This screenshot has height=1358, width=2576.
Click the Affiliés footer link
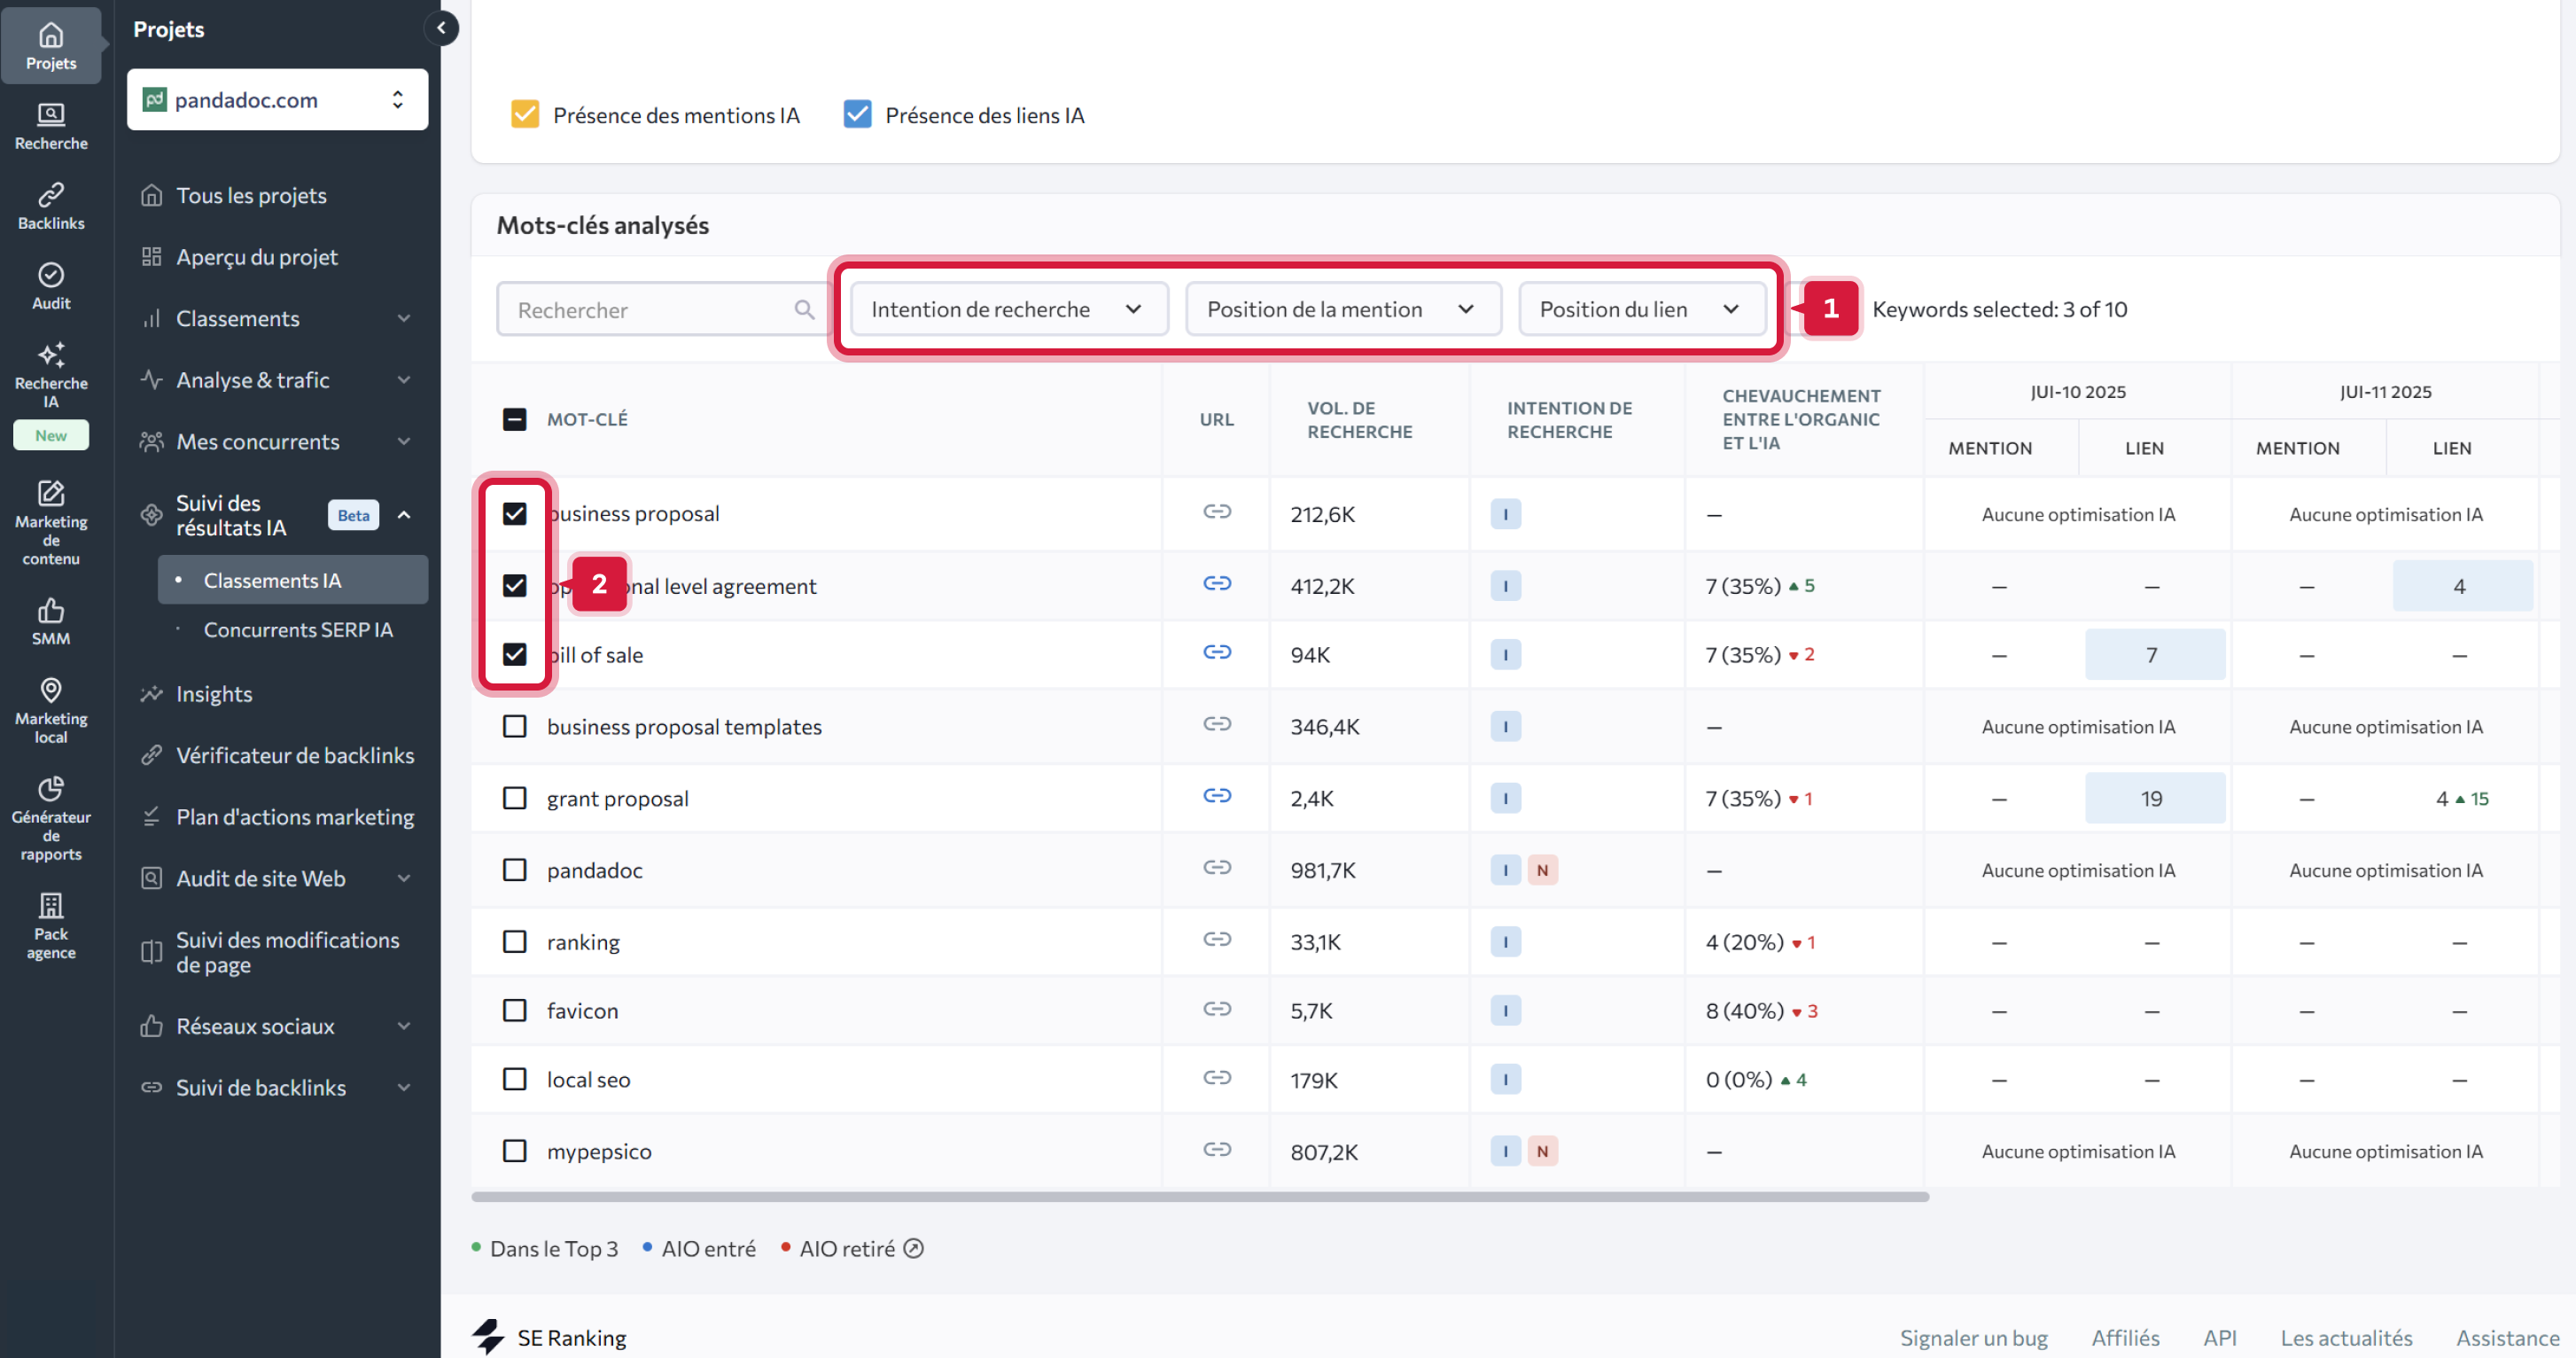[2125, 1337]
